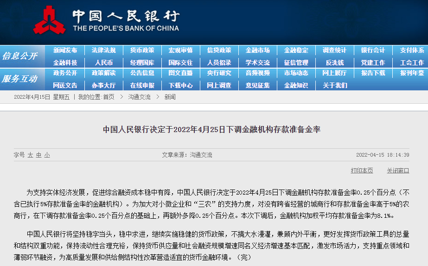Click the 关闭窗口 close window link
Screen dimensions: 428x266
tap(398, 171)
